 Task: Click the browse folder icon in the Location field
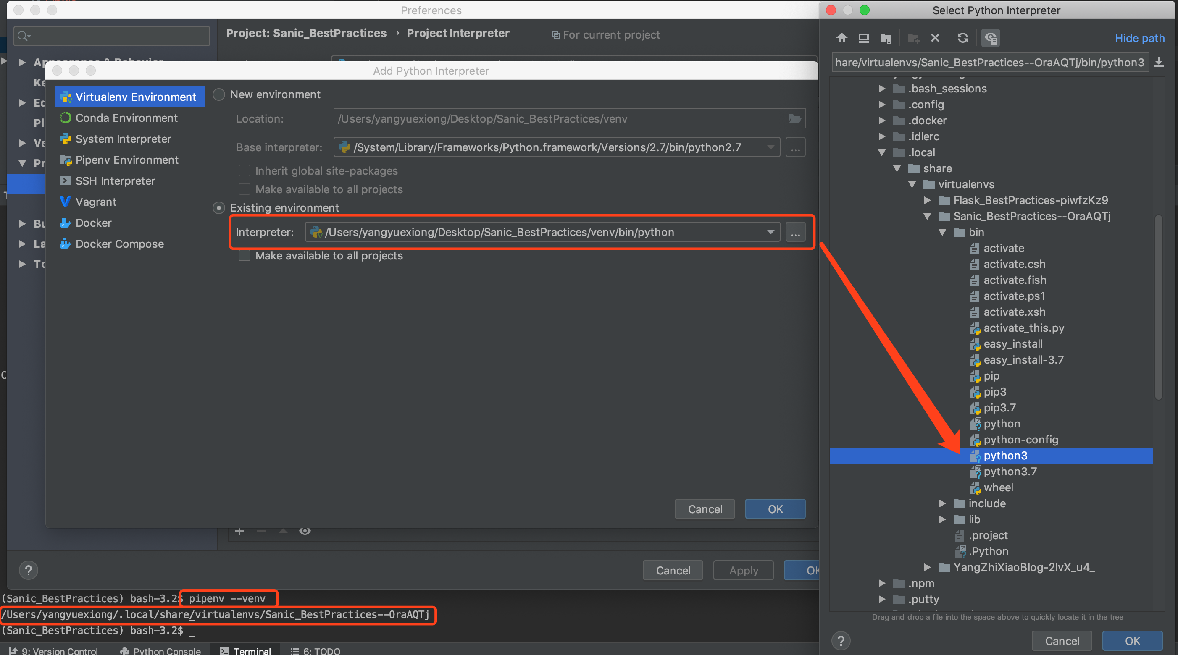coord(795,119)
